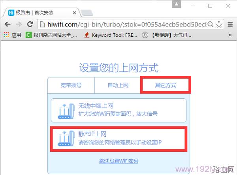237x175 pixels.
Task: Click the page icon in the address bar
Action: click(42, 24)
